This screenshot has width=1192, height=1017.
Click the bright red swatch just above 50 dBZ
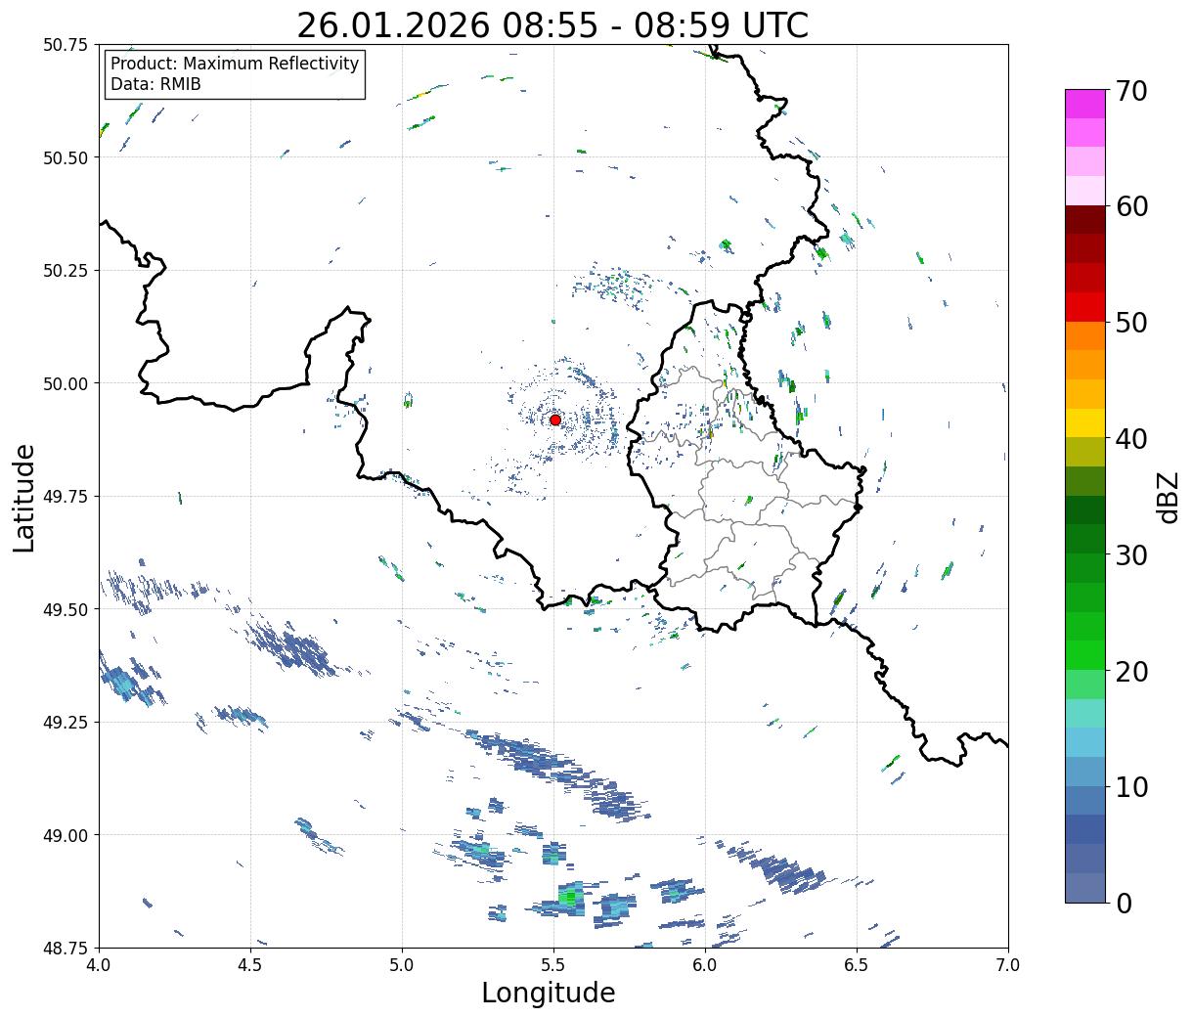(x=1084, y=307)
